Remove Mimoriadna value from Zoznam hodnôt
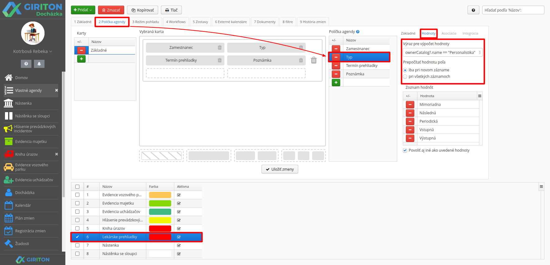The width and height of the screenshot is (550, 265). 410,104
